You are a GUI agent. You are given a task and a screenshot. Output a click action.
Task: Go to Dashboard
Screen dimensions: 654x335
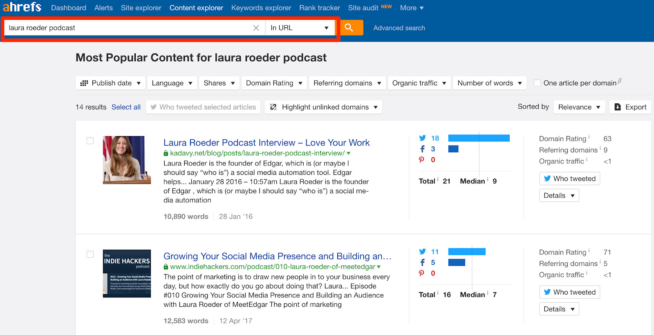click(x=69, y=8)
